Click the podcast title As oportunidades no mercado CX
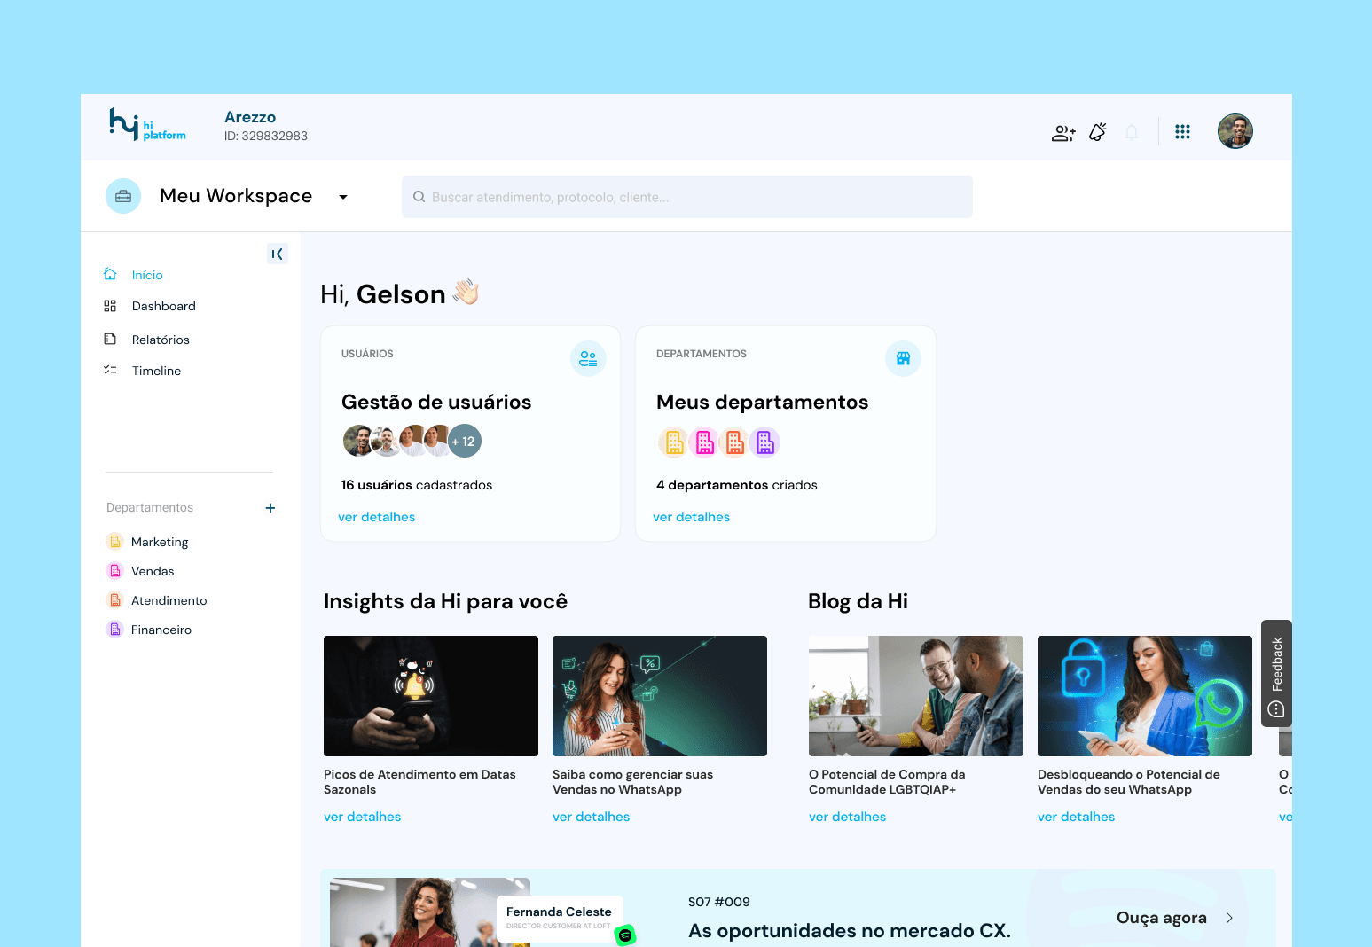The height and width of the screenshot is (947, 1372). click(x=850, y=931)
